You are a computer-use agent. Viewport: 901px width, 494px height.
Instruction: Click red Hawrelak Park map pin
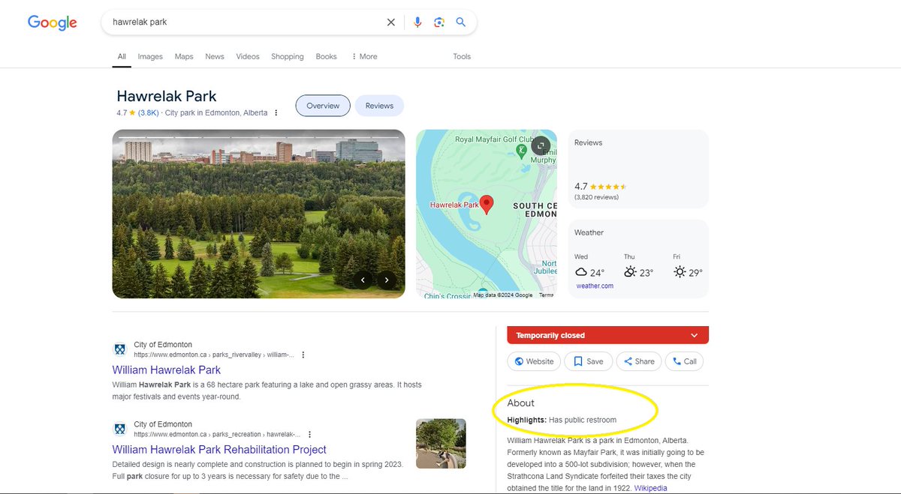coord(487,204)
